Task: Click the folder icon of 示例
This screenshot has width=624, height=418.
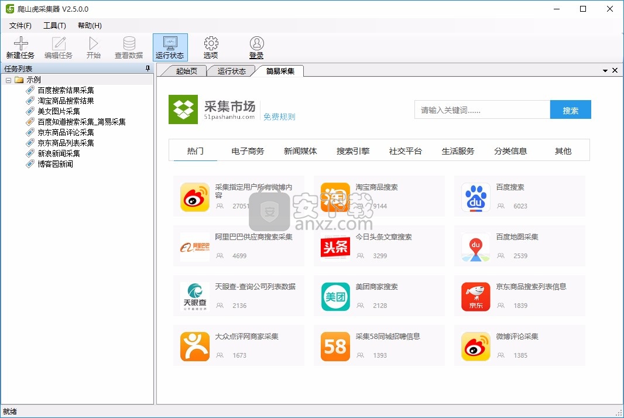Action: click(x=19, y=80)
